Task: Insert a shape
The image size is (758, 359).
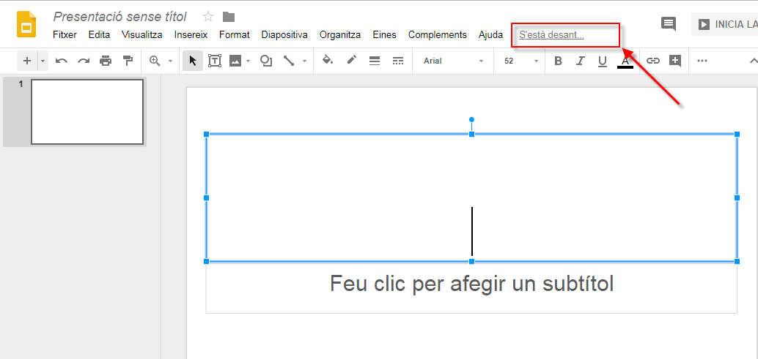Action: (x=266, y=61)
